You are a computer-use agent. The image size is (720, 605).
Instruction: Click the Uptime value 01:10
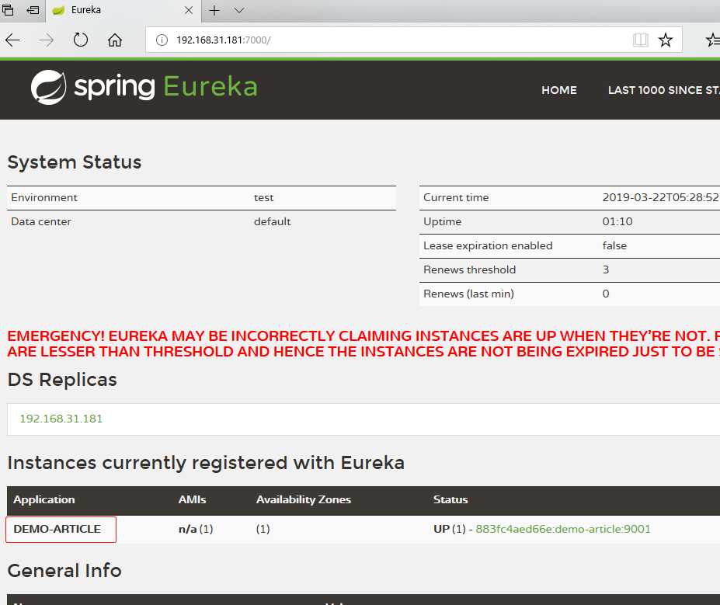(x=617, y=221)
